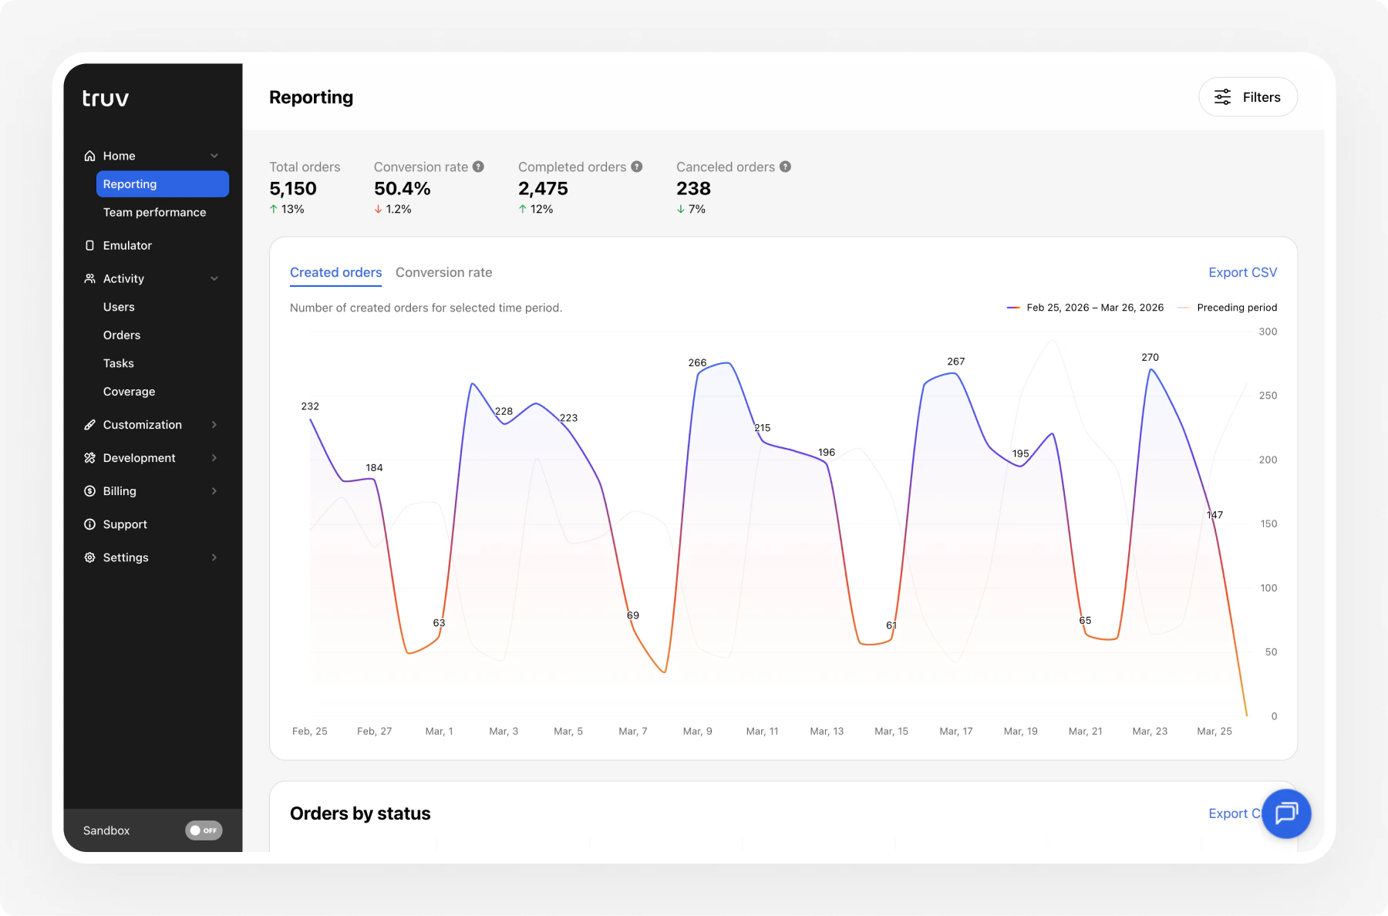Select the Customization brush icon

[89, 424]
